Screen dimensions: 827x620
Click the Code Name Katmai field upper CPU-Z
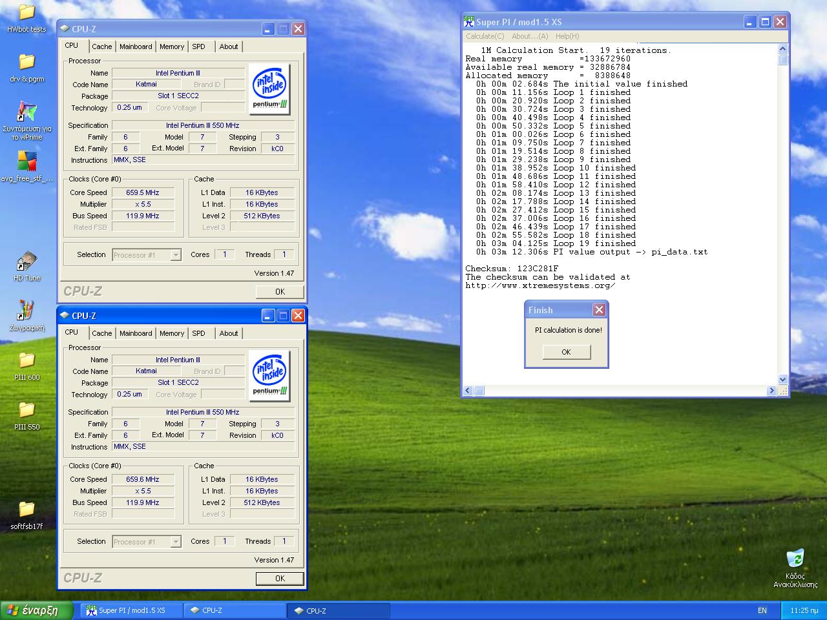point(146,84)
